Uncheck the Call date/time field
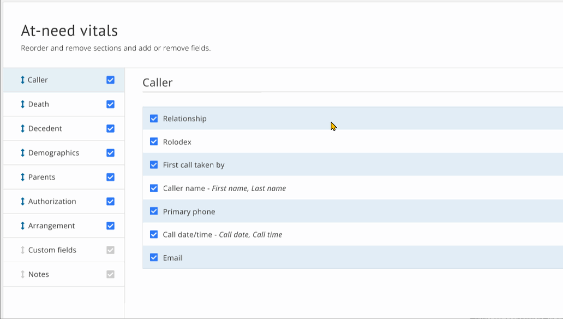Image resolution: width=563 pixels, height=319 pixels. 153,234
